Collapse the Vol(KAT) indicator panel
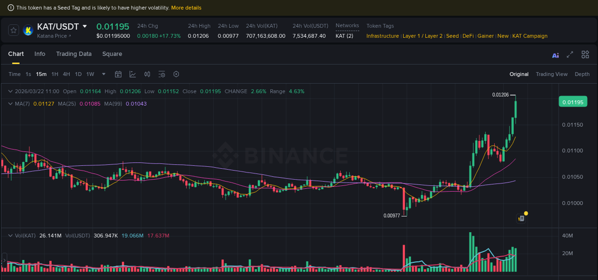Screen dimensions: 598x280 click(x=11, y=235)
